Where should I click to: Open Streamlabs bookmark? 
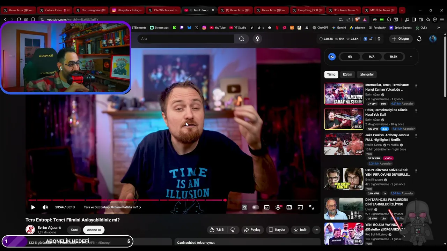tap(159, 28)
